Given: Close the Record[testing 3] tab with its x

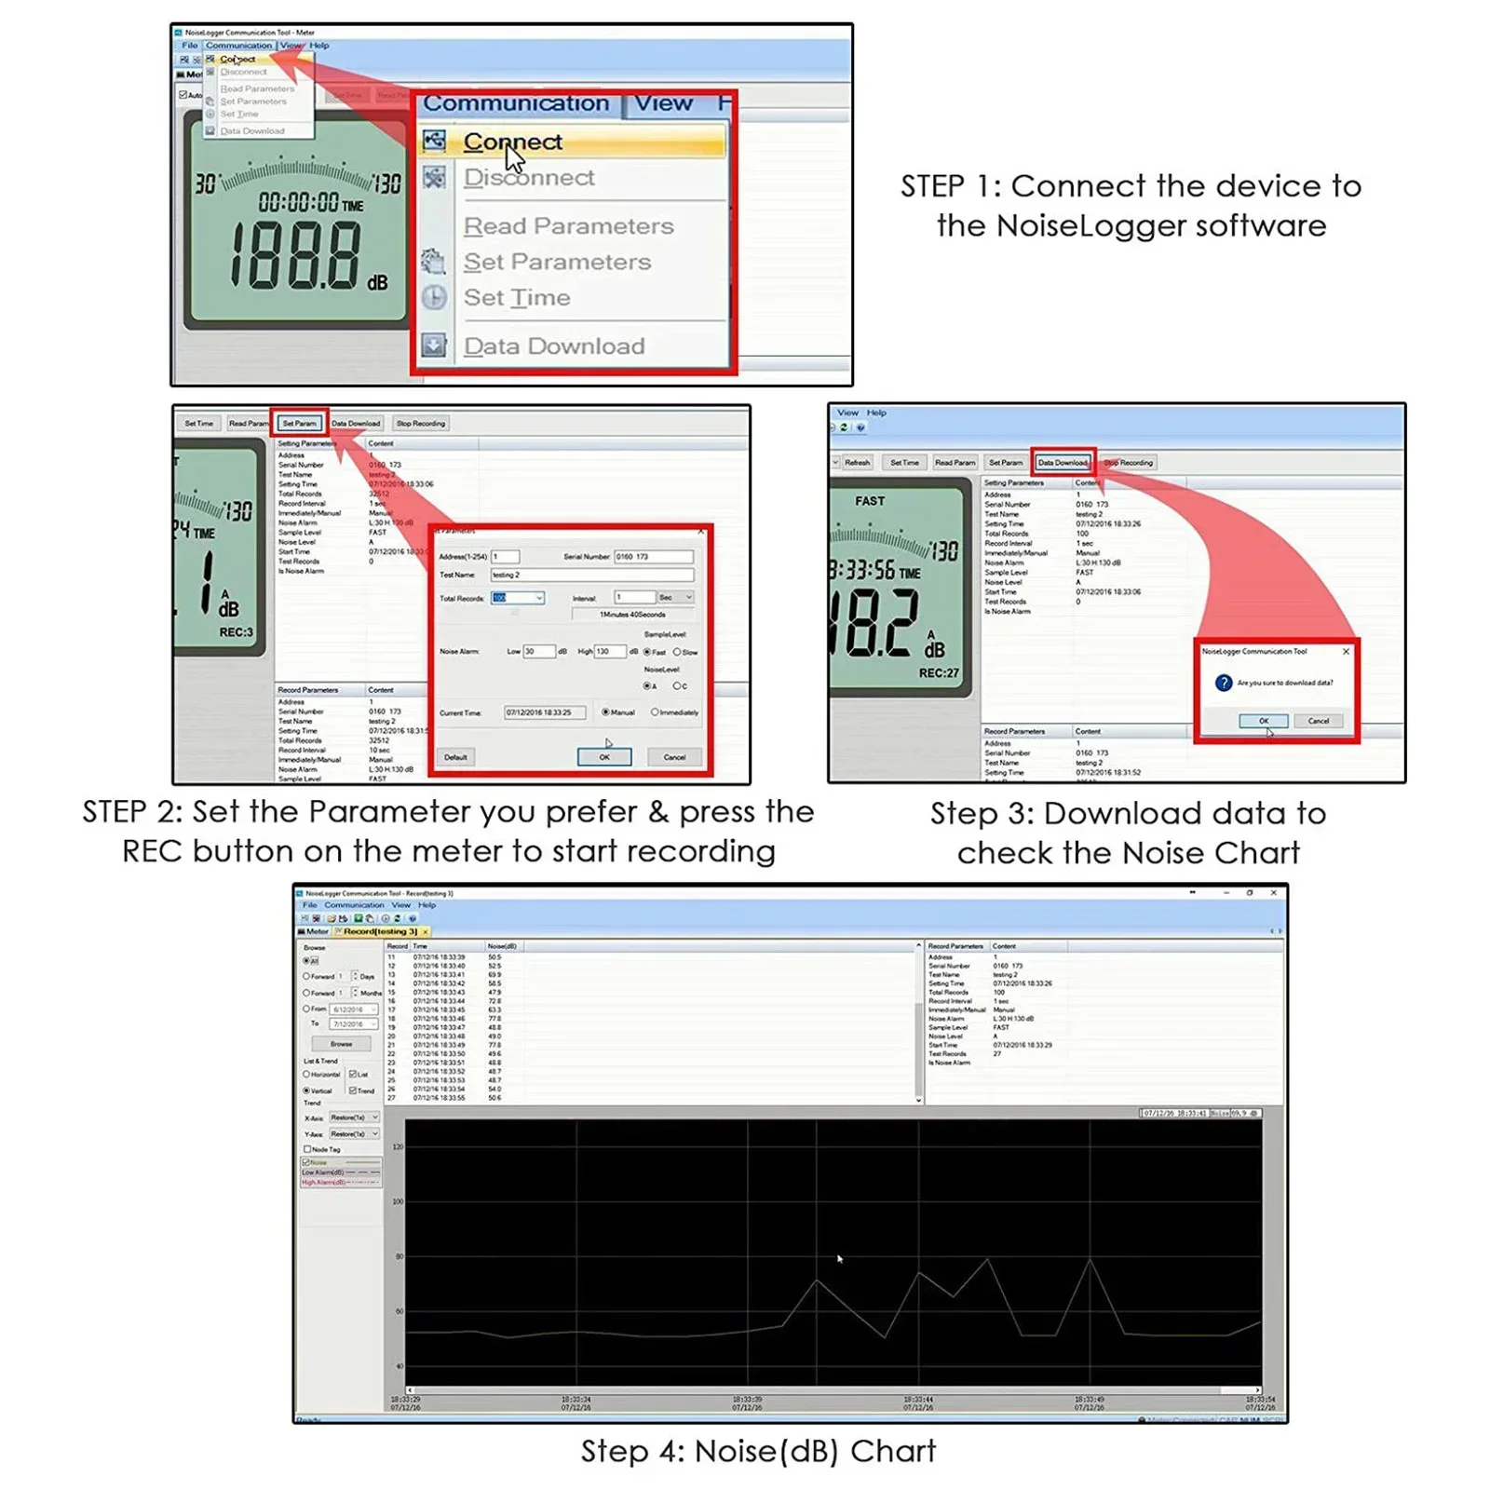Looking at the screenshot, I should 426,931.
